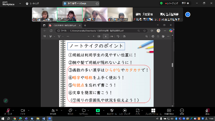Expand audio options arrow beside オーディオ
Image resolution: width=215 pixels, height=121 pixels.
[13, 110]
